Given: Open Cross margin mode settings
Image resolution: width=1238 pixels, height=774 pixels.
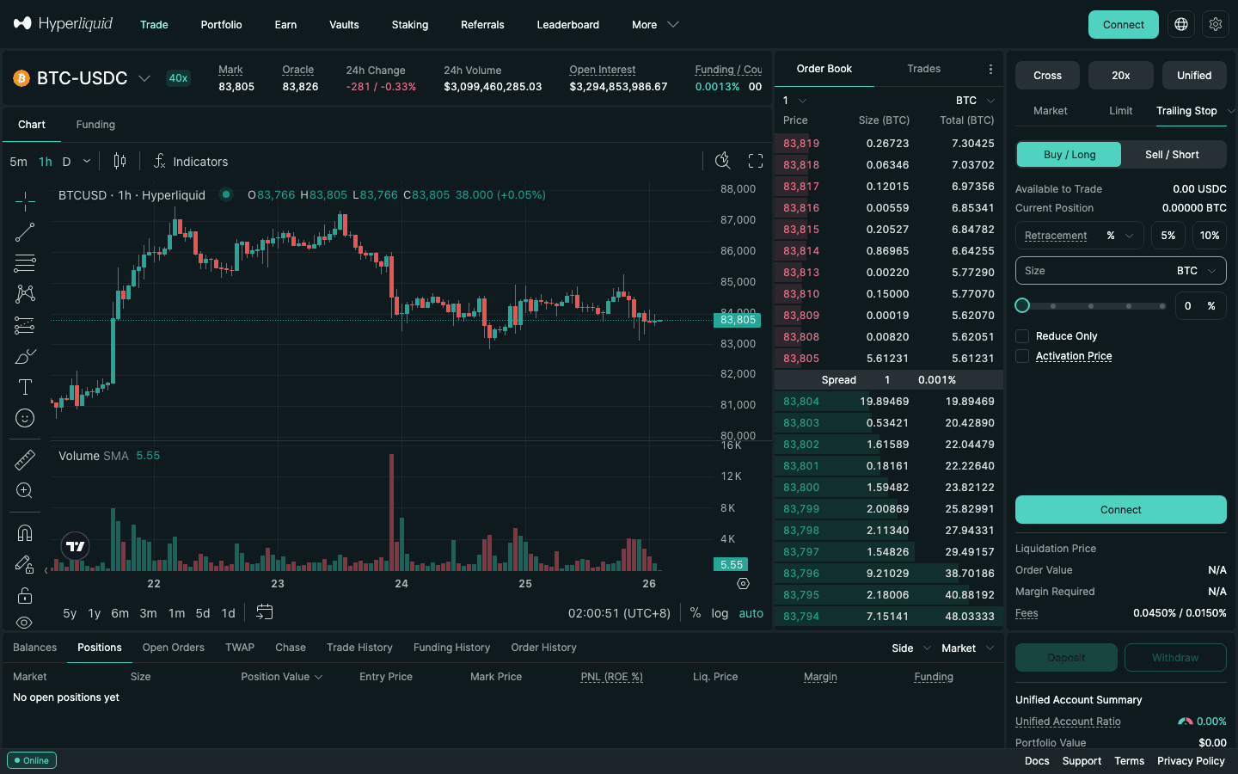Looking at the screenshot, I should (1047, 76).
